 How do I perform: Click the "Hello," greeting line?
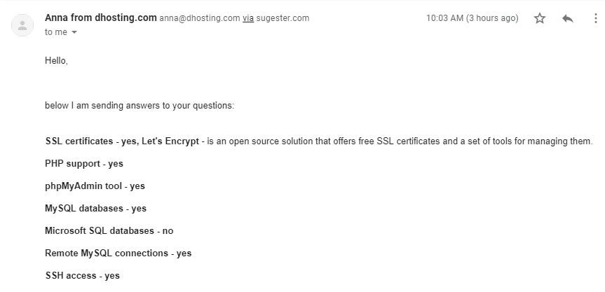[56, 60]
